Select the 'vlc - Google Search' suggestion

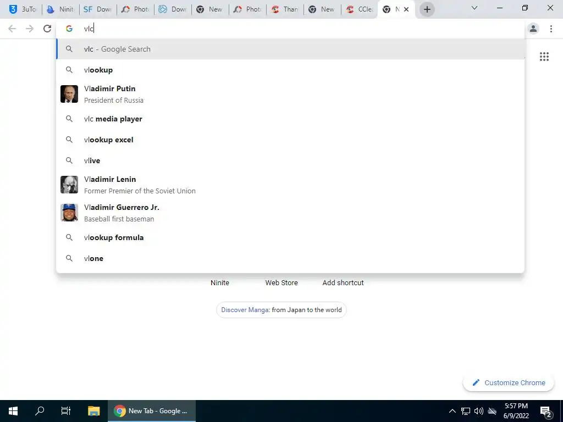[x=290, y=49]
